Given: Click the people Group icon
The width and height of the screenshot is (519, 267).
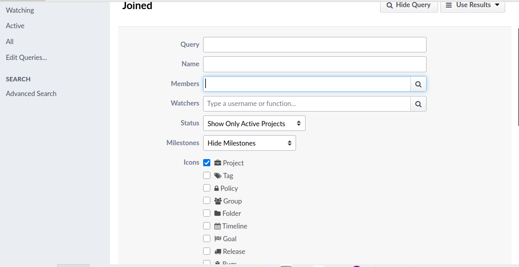Looking at the screenshot, I should (218, 201).
